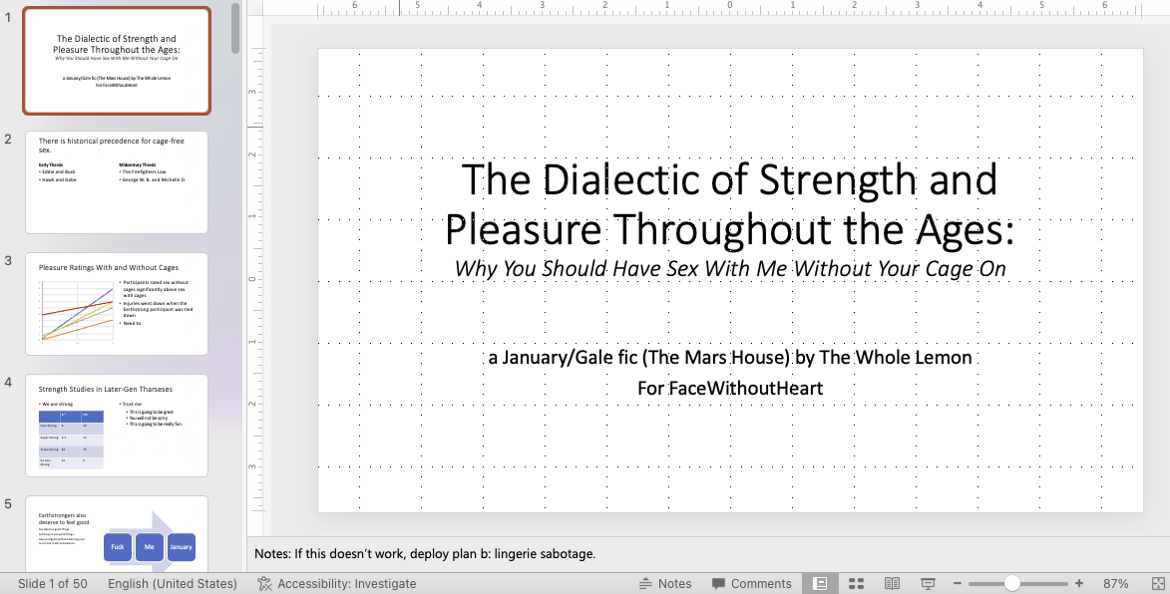Click the author credit line on slide
This screenshot has width=1170, height=594.
730,357
